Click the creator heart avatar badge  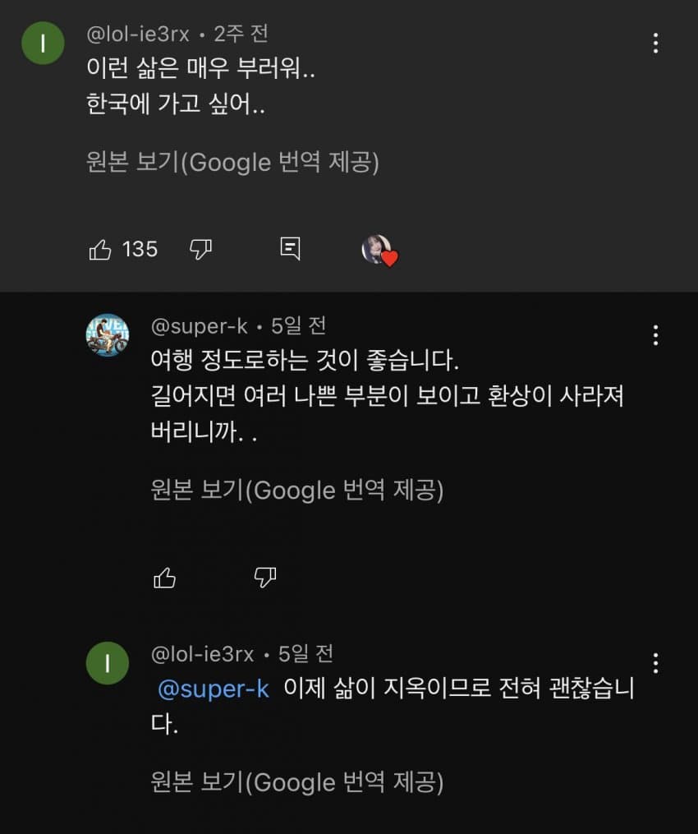pyautogui.click(x=379, y=250)
